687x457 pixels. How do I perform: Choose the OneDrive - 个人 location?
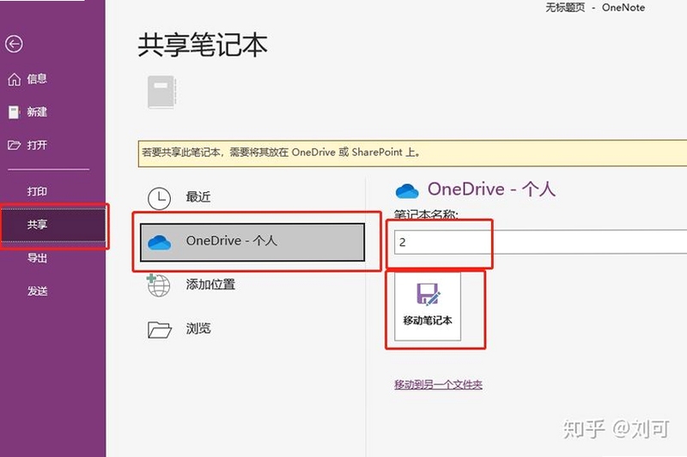tap(252, 243)
